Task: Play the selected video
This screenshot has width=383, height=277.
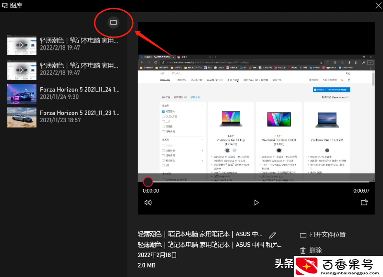Action: [x=256, y=203]
